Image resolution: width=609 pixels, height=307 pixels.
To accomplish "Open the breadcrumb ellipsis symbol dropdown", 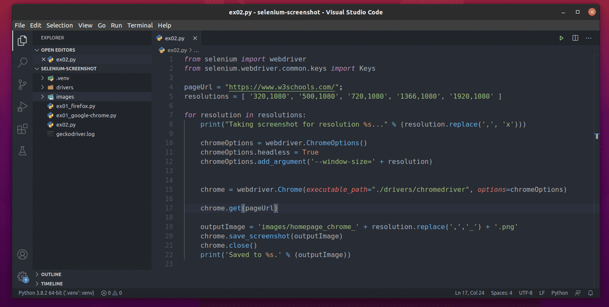I will 196,50.
